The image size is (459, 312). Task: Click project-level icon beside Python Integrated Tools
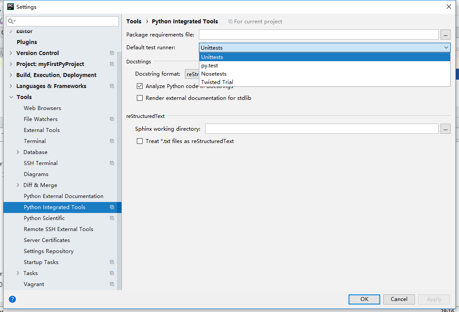pyautogui.click(x=112, y=207)
